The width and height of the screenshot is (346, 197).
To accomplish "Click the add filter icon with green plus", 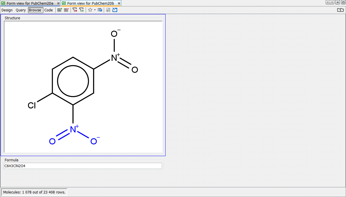I will coord(82,10).
